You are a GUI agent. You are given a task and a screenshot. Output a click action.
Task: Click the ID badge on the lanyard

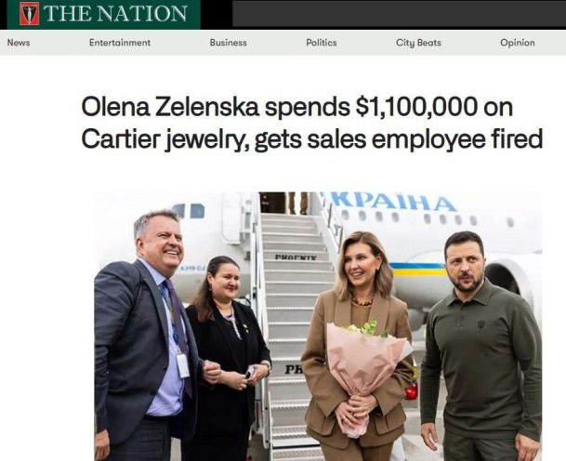pos(183,363)
